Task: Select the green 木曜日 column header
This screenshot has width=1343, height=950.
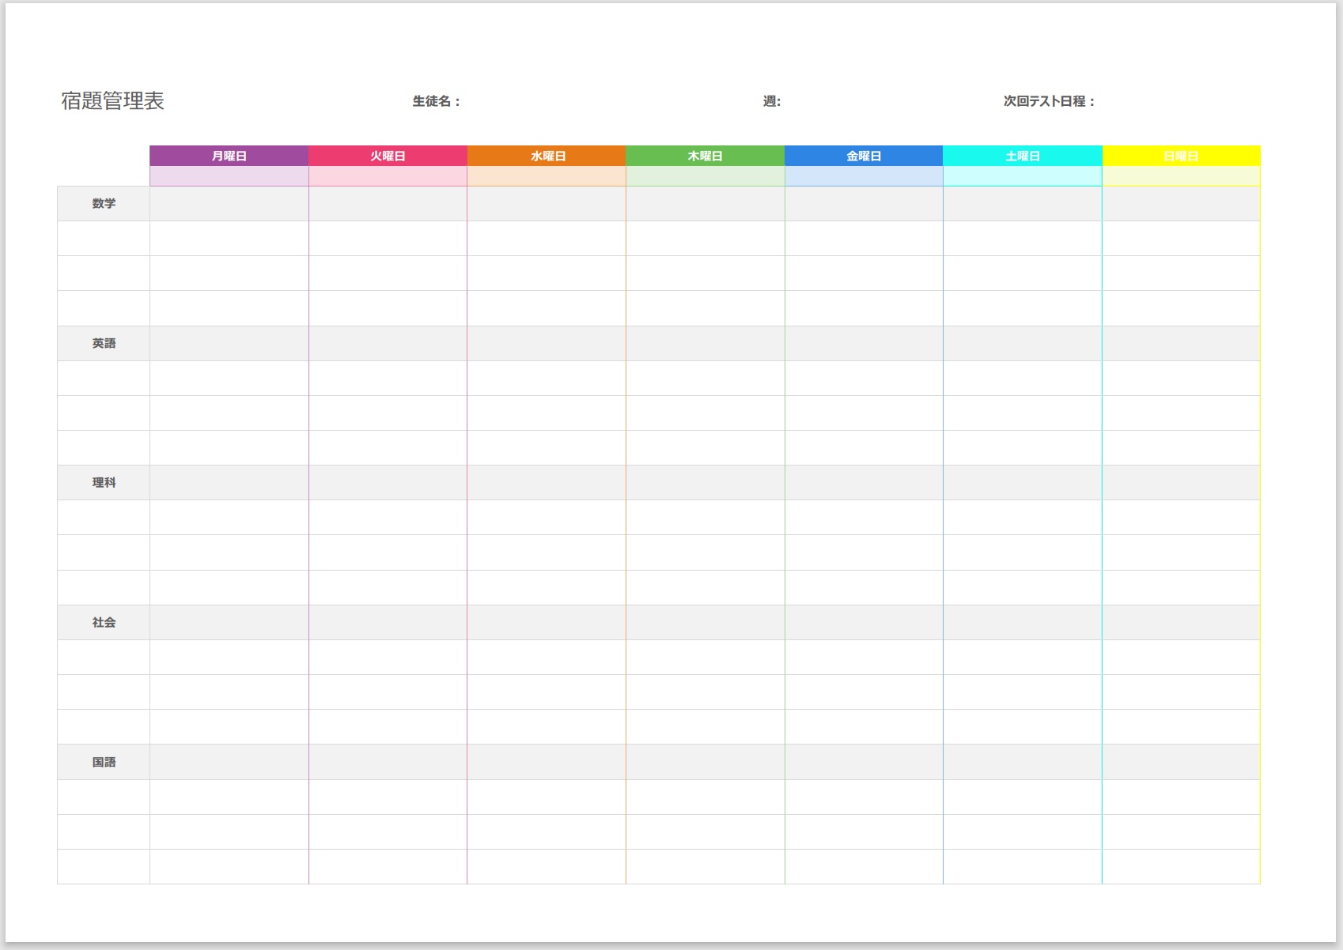Action: pyautogui.click(x=705, y=156)
